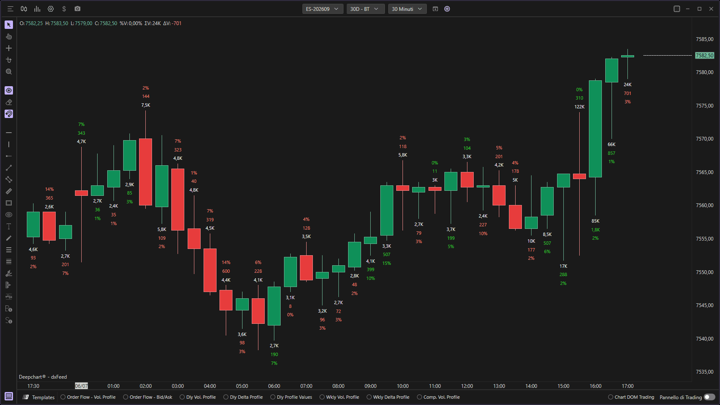Select the buy position P-dollar tool

click(x=9, y=308)
